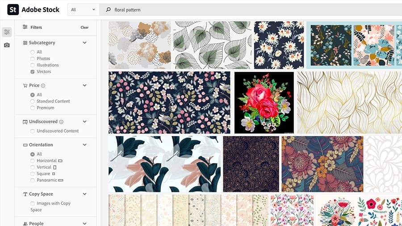Click the Subcategory grid icon
402x226 pixels.
point(25,43)
